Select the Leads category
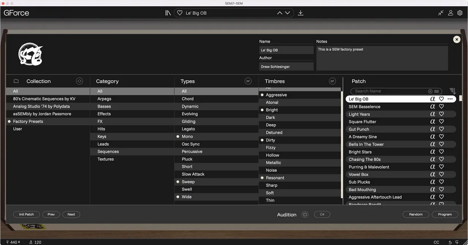 [132, 144]
